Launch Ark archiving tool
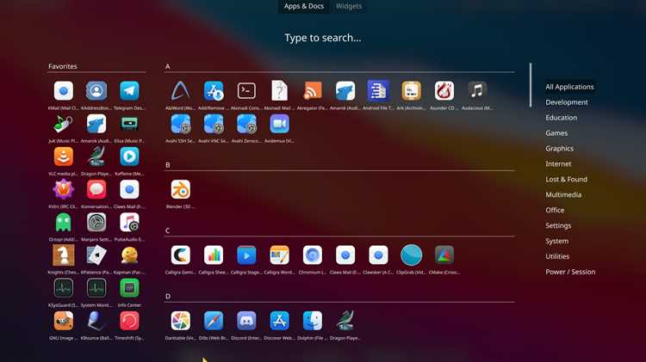Image resolution: width=646 pixels, height=362 pixels. coord(411,91)
